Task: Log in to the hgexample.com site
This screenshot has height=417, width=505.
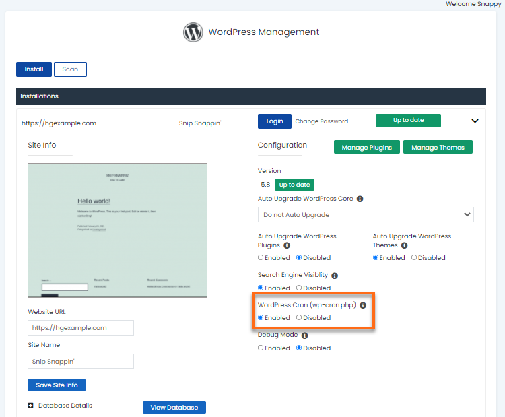Action: 275,121
